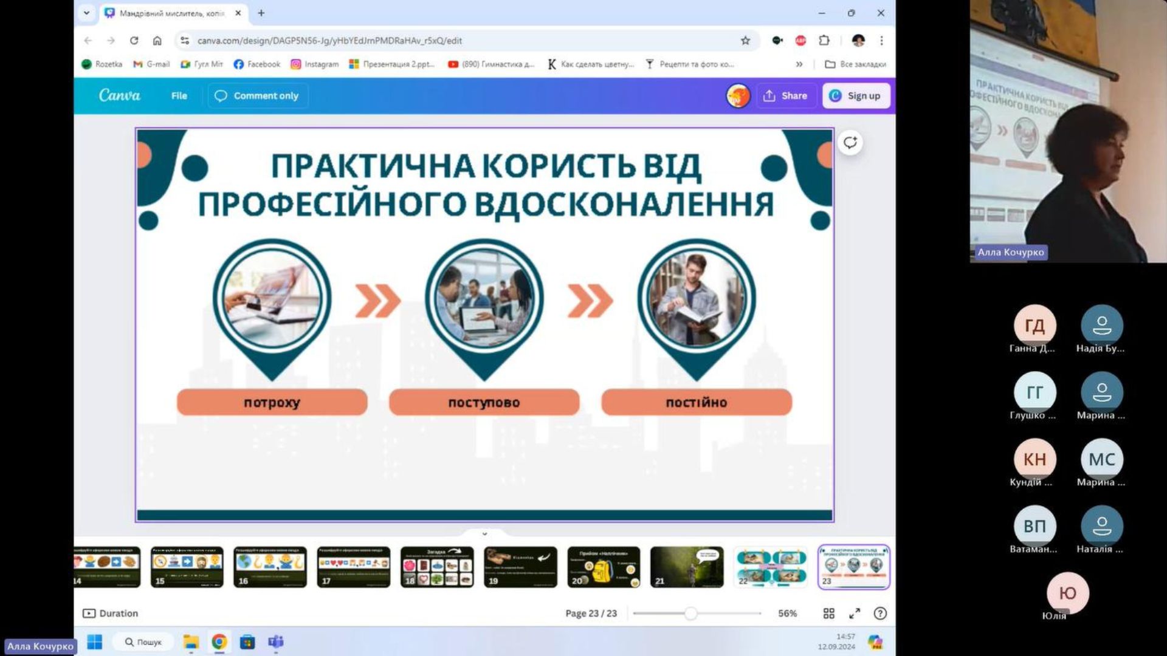The width and height of the screenshot is (1167, 656).
Task: Open the Instagram bookmark
Action: coord(314,64)
